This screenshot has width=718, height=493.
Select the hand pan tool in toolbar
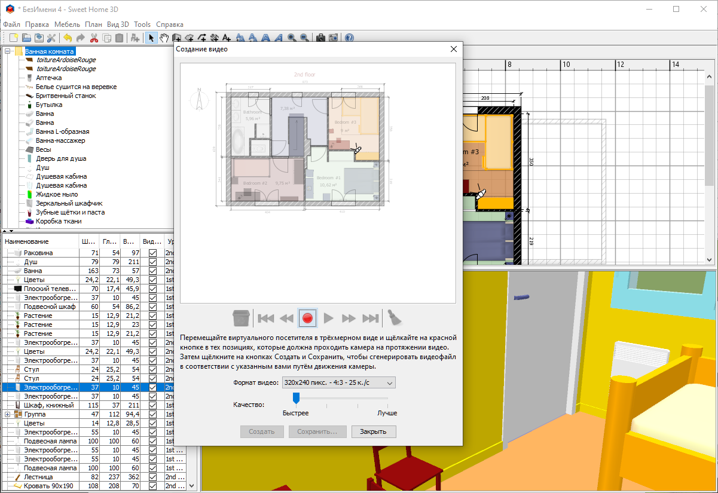(x=163, y=38)
